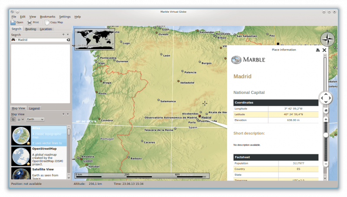Pan the map left with navigation arrow
The image size is (347, 197).
[x=322, y=98]
